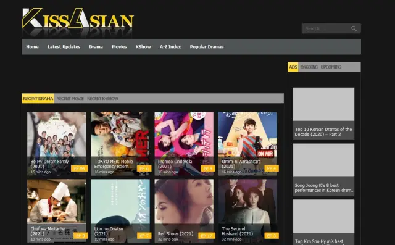Open the Be My Dream Family poster
The height and width of the screenshot is (245, 395).
click(x=56, y=144)
